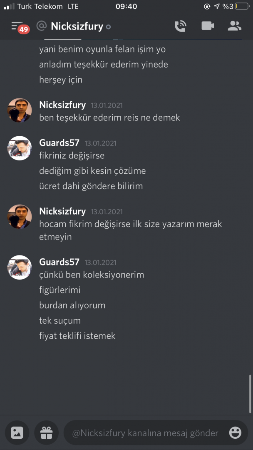Open the channel list hamburger menu
The width and height of the screenshot is (253, 450).
point(17,26)
